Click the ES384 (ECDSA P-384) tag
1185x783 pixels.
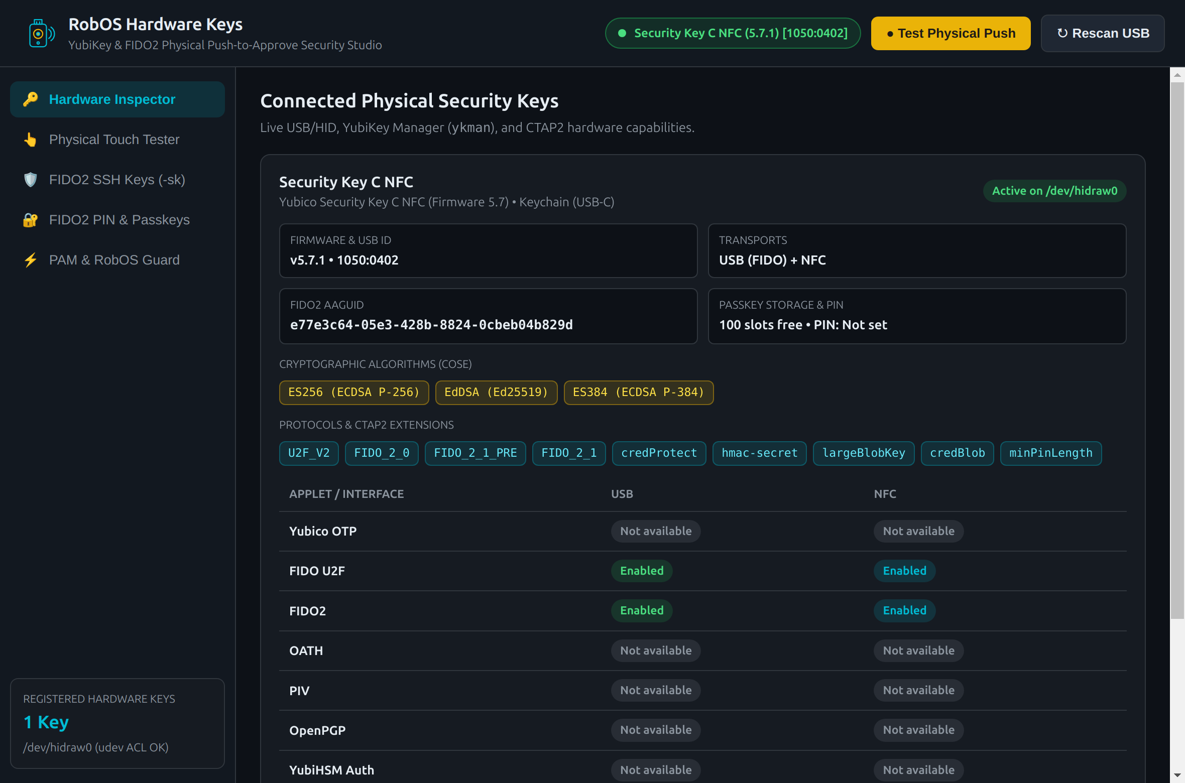tap(639, 393)
